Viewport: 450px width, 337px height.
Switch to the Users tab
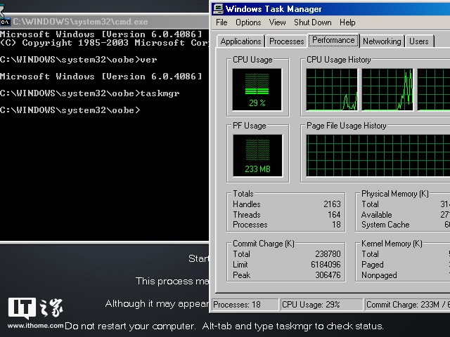tap(419, 41)
